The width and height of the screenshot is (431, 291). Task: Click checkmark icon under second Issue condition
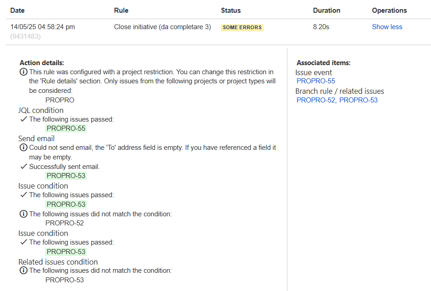point(23,242)
